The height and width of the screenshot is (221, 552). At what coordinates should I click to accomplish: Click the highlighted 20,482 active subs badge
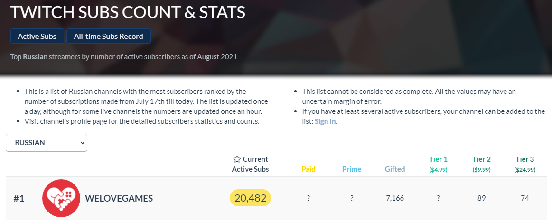(250, 198)
